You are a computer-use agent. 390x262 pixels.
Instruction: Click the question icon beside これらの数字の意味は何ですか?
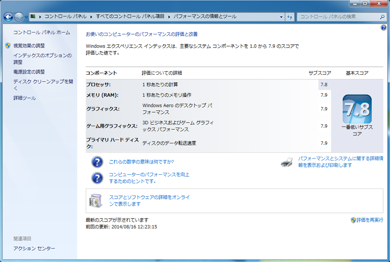pyautogui.click(x=97, y=162)
